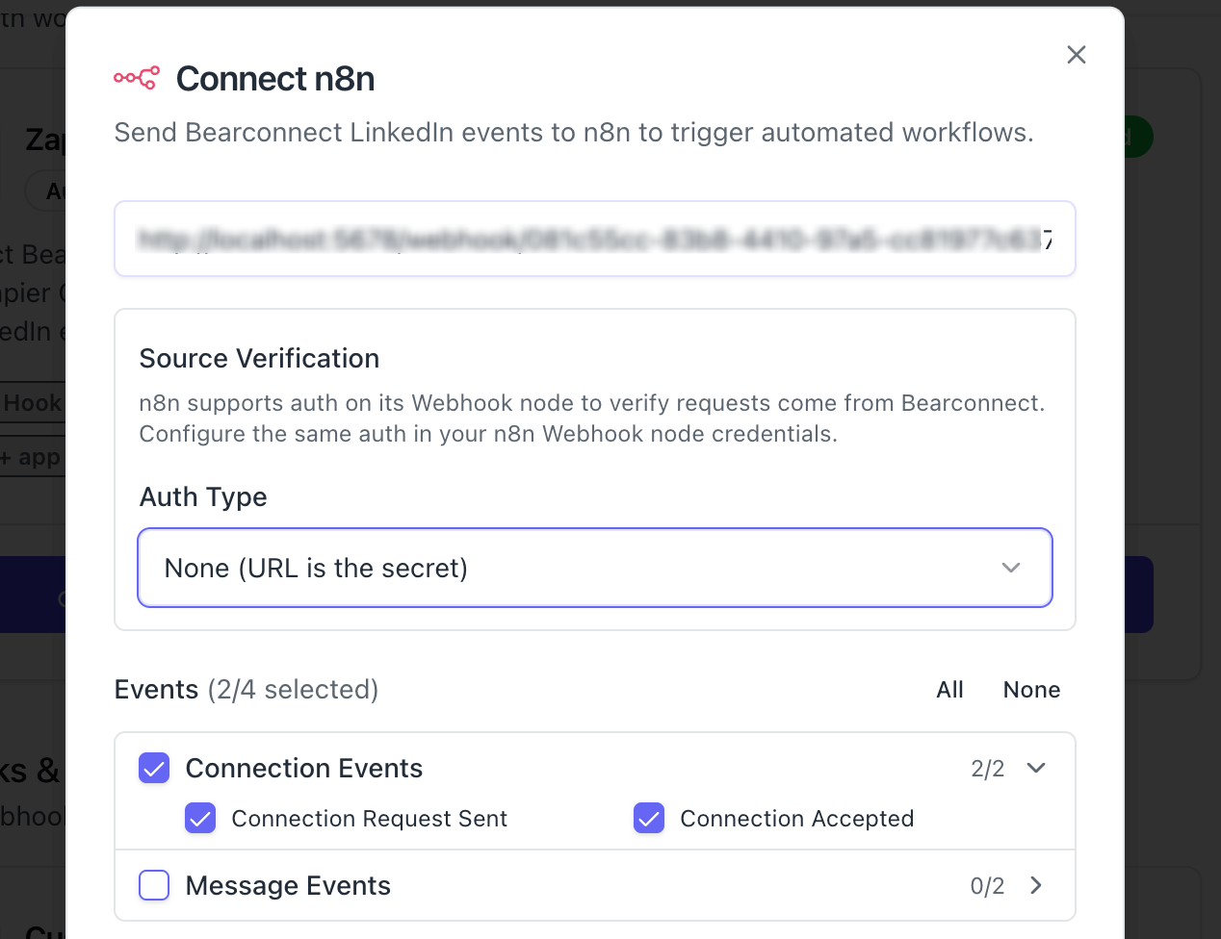Uncheck the Connection Events group checkbox
The image size is (1221, 939).
tap(154, 768)
